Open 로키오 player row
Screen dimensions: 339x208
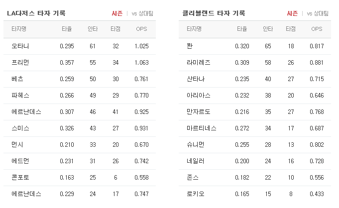point(255,194)
